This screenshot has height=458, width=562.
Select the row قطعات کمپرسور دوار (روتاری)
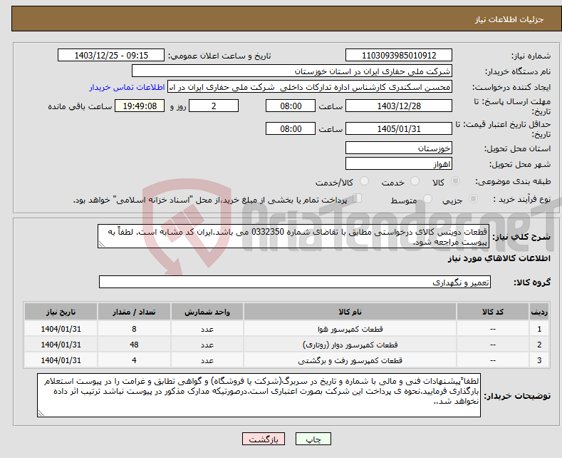pos(286,345)
